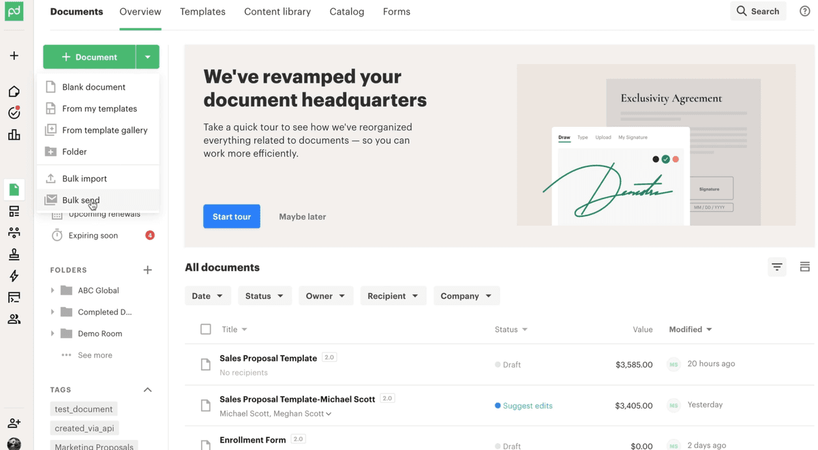
Task: Open the home icon in left sidebar
Action: [14, 91]
